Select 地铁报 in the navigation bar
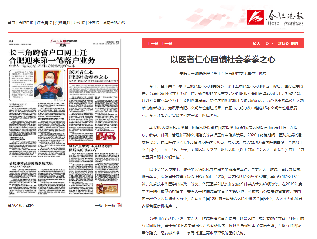The image size is (317, 239). pyautogui.click(x=79, y=23)
